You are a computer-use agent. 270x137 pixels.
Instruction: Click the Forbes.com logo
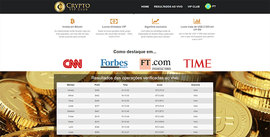[x=114, y=64]
